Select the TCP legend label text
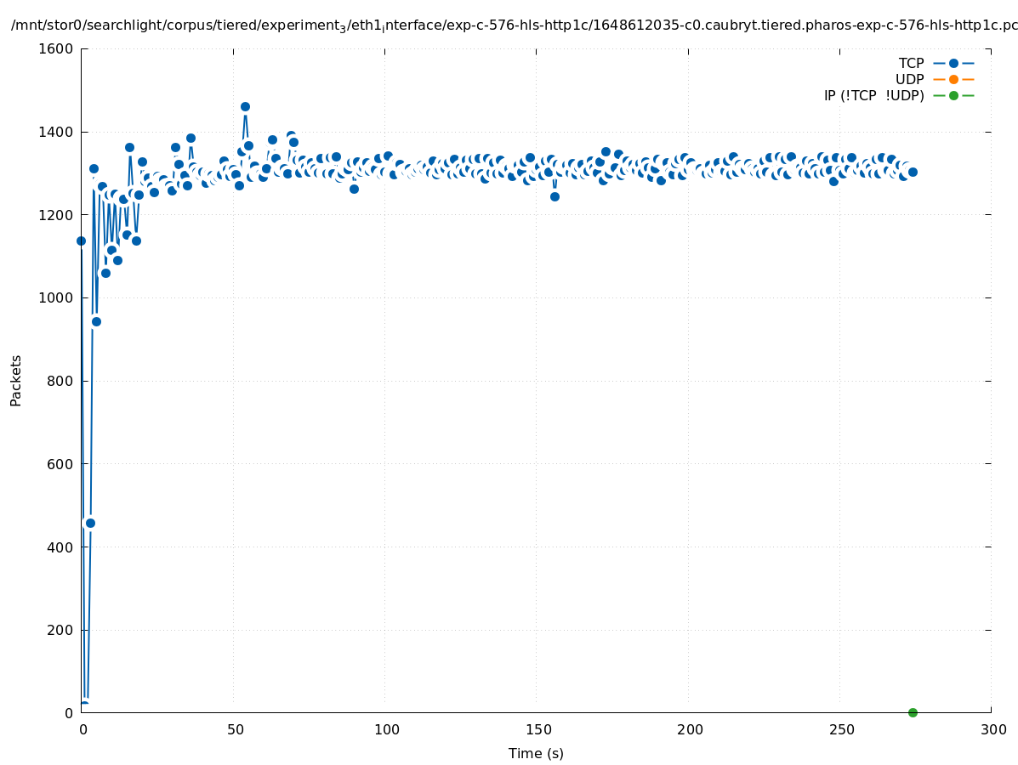The height and width of the screenshot is (765, 1018). click(911, 63)
